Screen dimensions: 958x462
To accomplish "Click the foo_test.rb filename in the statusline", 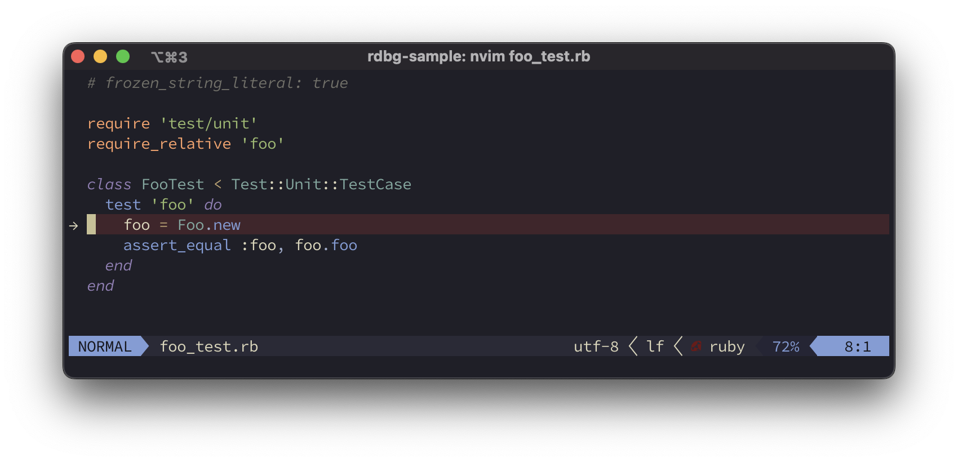I will tap(209, 346).
